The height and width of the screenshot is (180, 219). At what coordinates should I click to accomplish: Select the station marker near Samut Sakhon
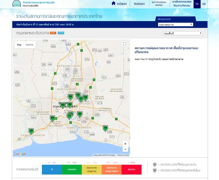tap(31, 131)
